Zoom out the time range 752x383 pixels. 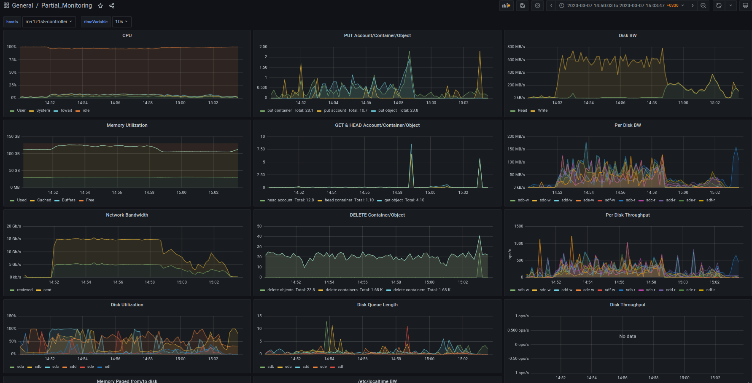703,5
